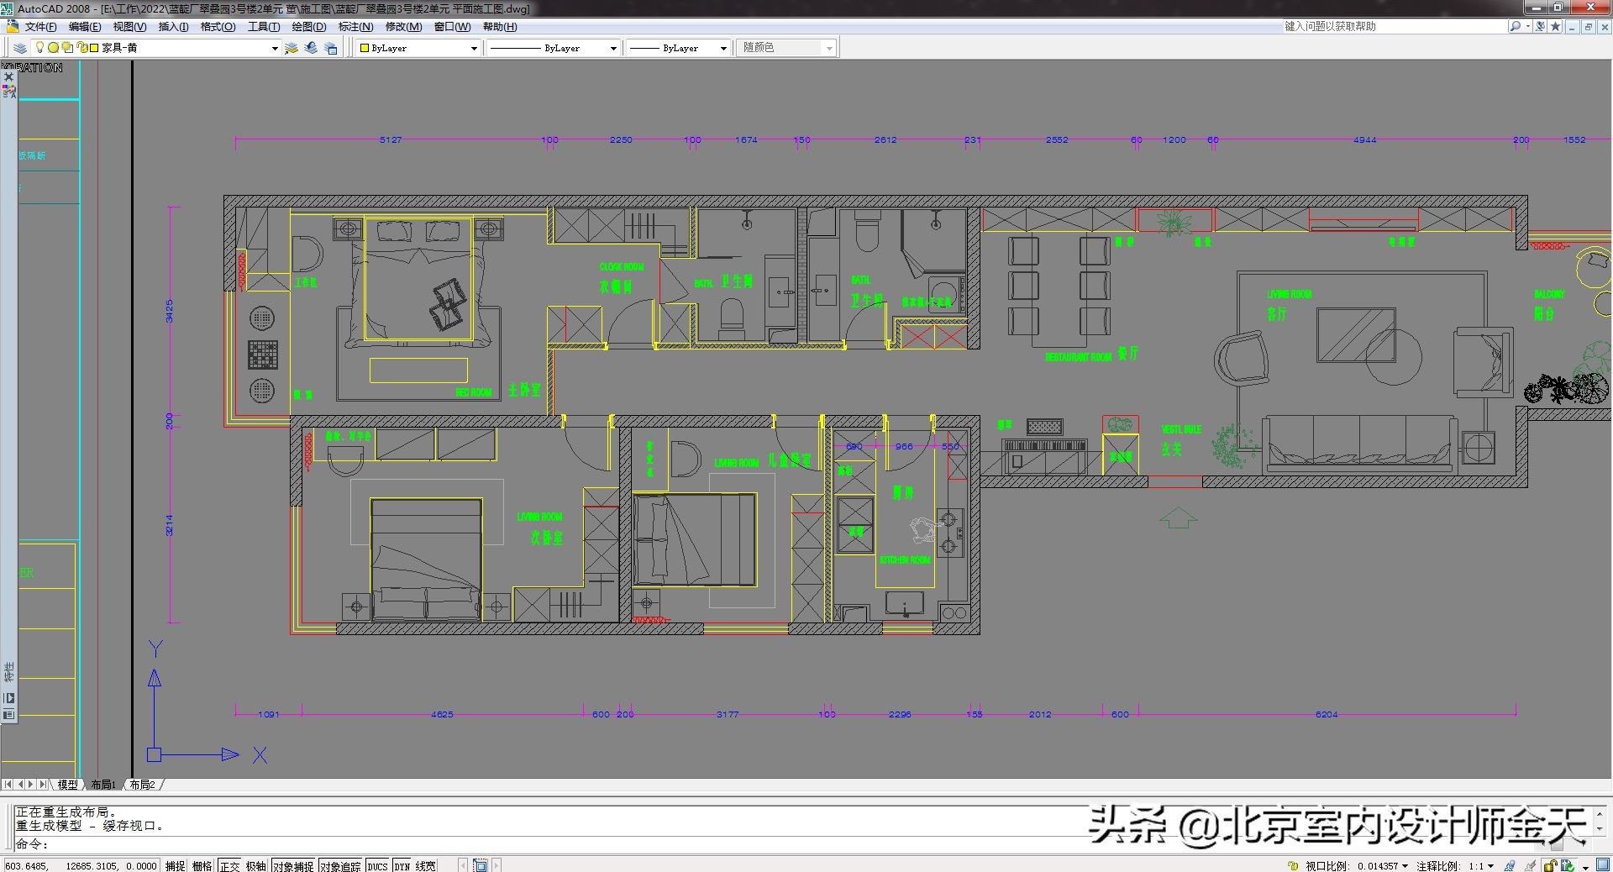The width and height of the screenshot is (1613, 872).
Task: Click the maximize viewport icon in status bar
Action: [x=480, y=865]
